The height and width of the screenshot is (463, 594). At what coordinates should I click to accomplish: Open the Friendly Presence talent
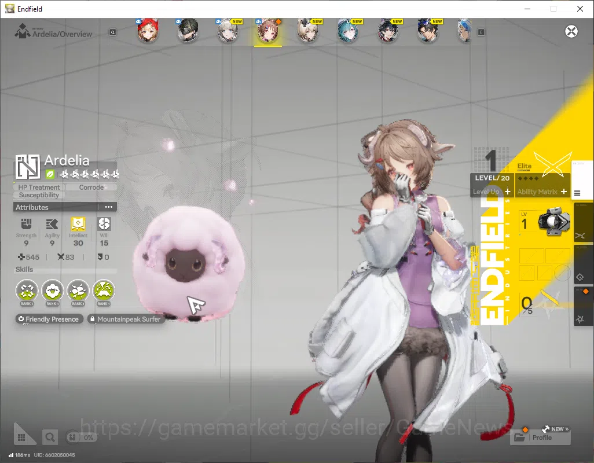49,319
